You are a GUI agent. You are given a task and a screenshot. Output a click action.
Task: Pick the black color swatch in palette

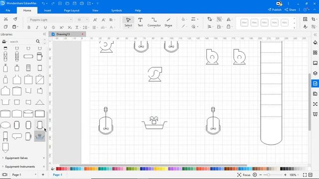[x=281, y=169]
